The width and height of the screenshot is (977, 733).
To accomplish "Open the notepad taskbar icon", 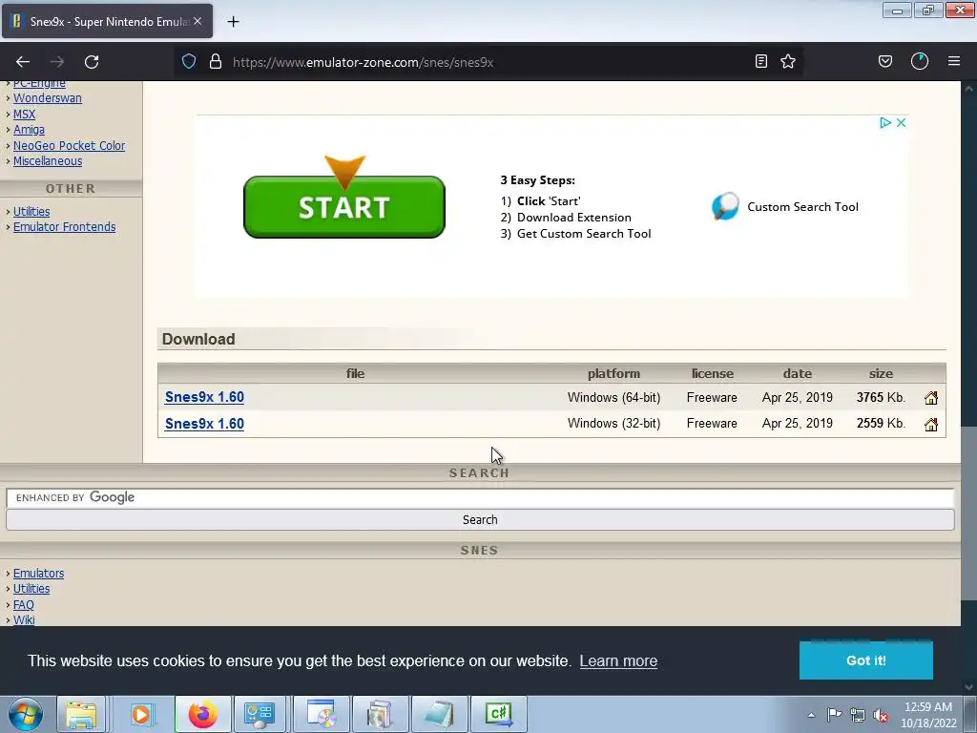I will coord(439,714).
